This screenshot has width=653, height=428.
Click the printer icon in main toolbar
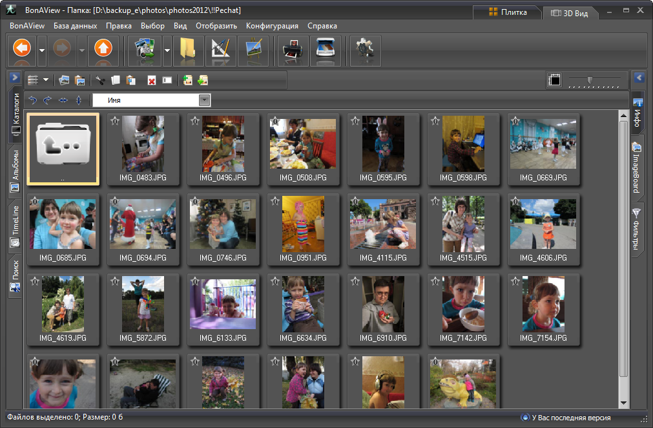click(293, 51)
